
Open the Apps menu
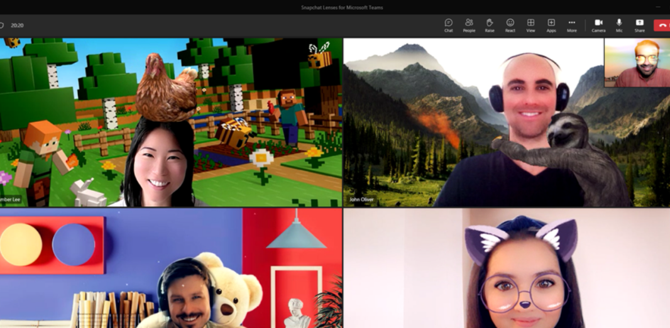551,25
